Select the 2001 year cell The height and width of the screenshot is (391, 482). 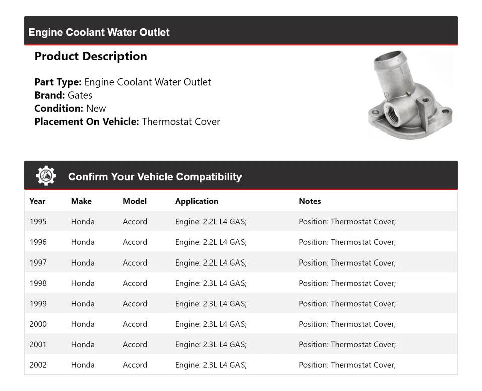pyautogui.click(x=38, y=345)
